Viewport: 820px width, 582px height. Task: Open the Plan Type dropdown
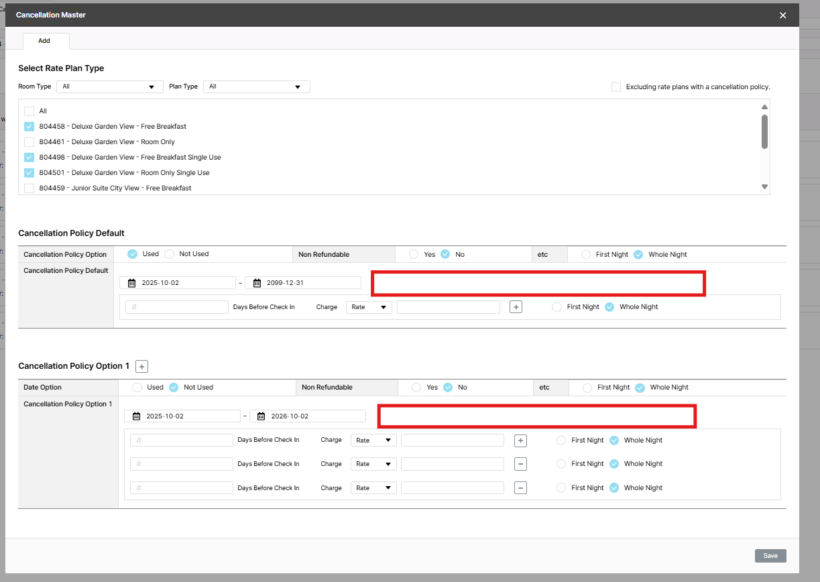point(256,86)
